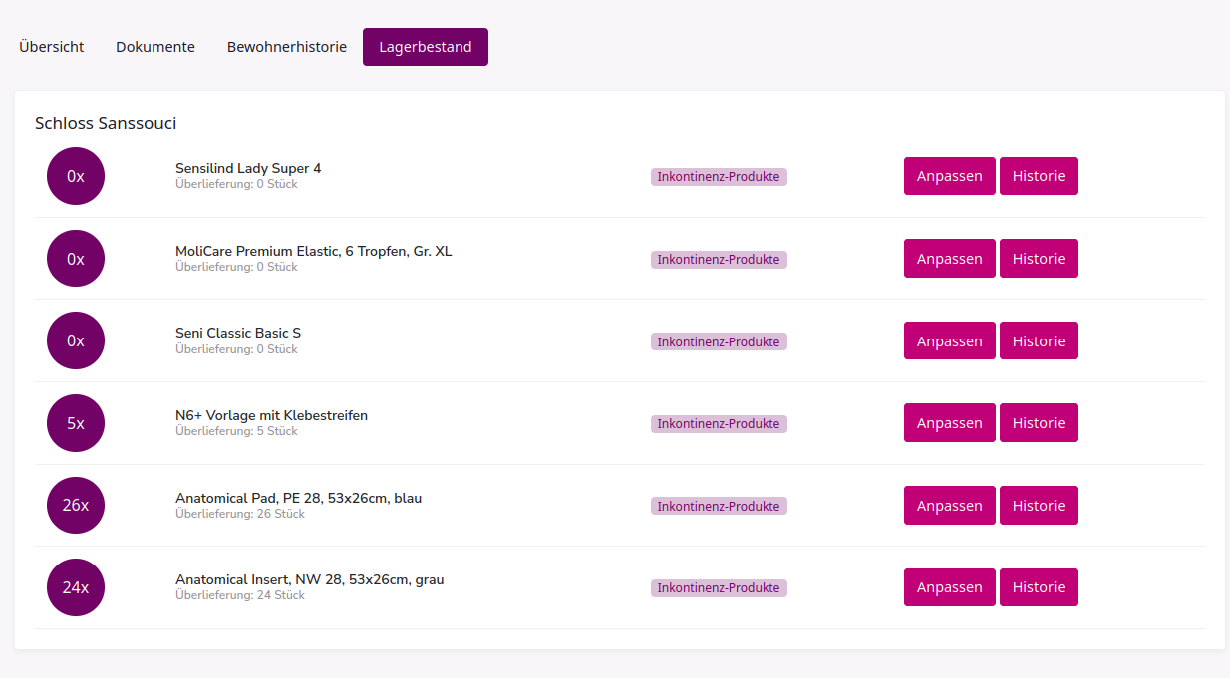Click Anpassen for Seni Classic Basic S
Viewport: 1230px width, 678px height.
click(949, 340)
